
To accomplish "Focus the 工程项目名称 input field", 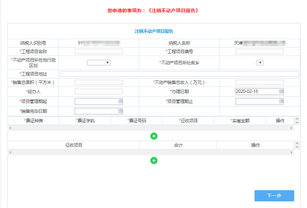I will click(x=99, y=51).
